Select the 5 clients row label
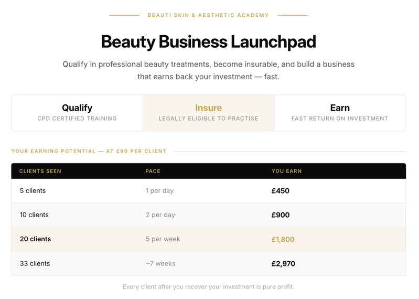The image size is (419, 299). click(33, 191)
